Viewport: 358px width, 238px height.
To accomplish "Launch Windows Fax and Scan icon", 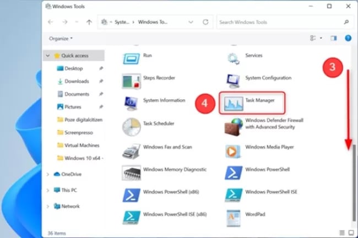I will [131, 151].
